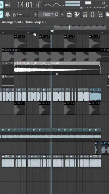Click fade-out handle at KSHMR clip end

100,66
